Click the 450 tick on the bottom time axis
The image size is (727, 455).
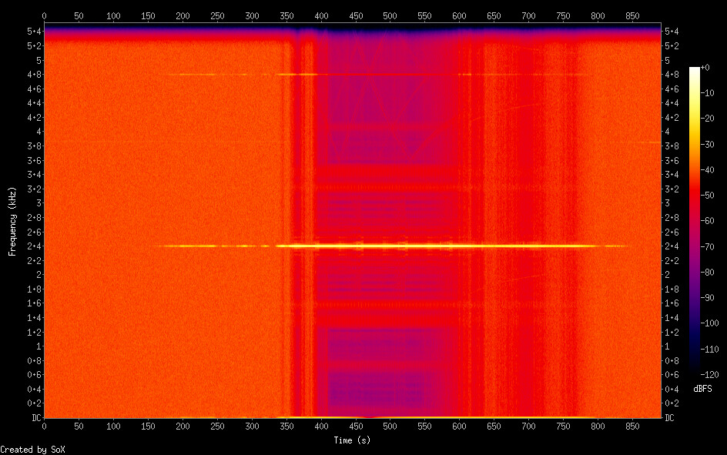[356, 426]
